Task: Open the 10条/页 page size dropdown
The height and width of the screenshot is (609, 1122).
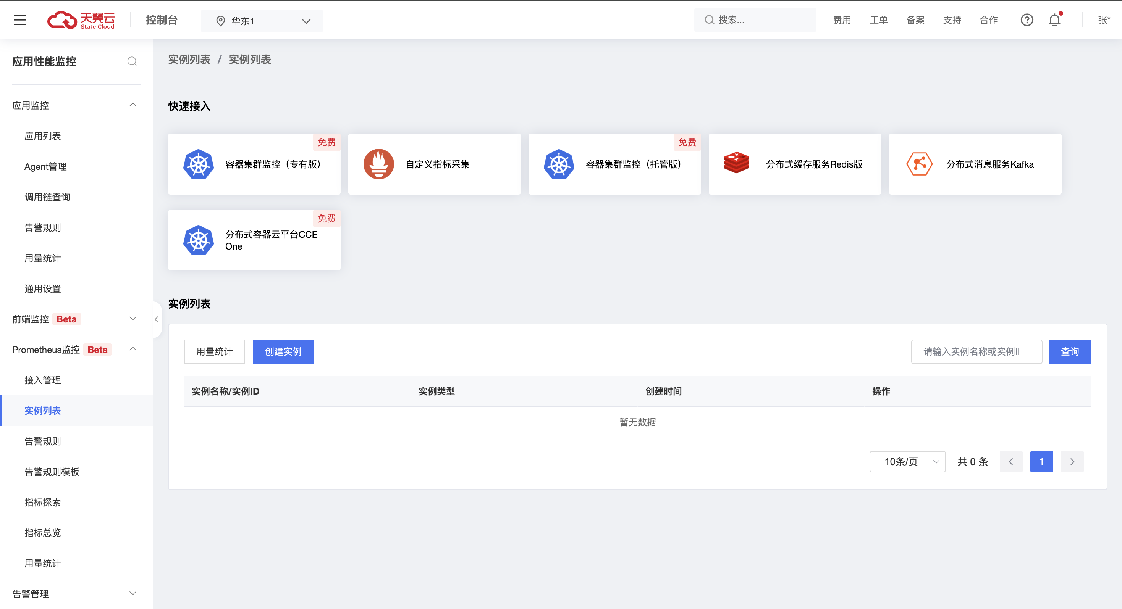Action: 907,462
